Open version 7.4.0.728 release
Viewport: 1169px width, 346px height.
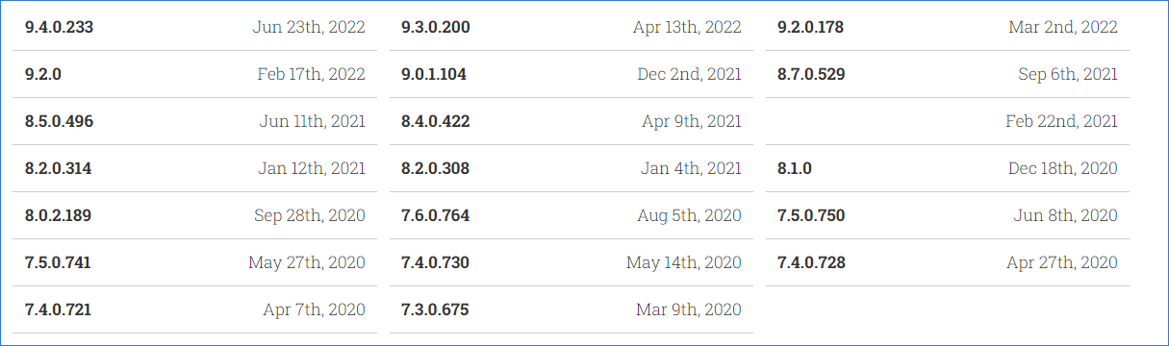pyautogui.click(x=811, y=262)
